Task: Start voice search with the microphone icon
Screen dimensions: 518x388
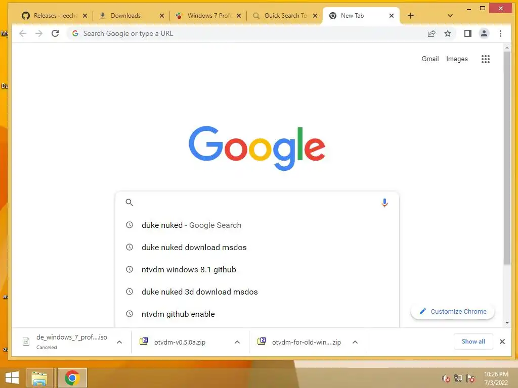Action: (x=384, y=203)
